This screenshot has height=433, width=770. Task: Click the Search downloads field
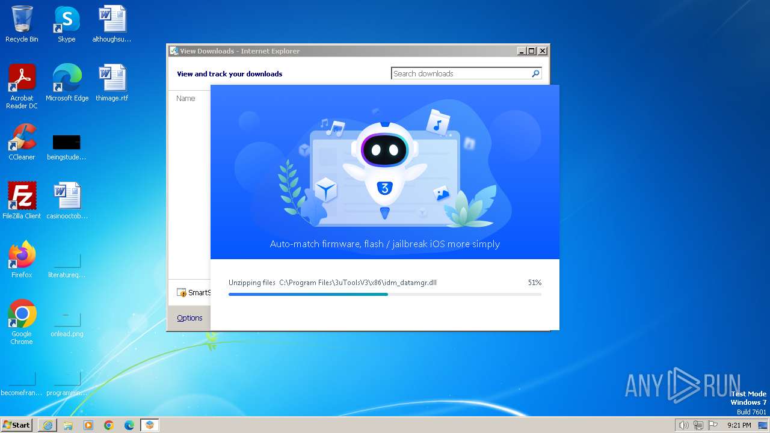pyautogui.click(x=461, y=73)
